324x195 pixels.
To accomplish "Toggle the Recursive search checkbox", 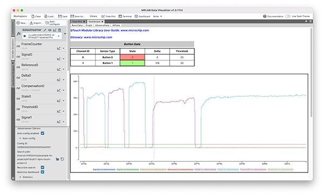I will pos(43,168).
